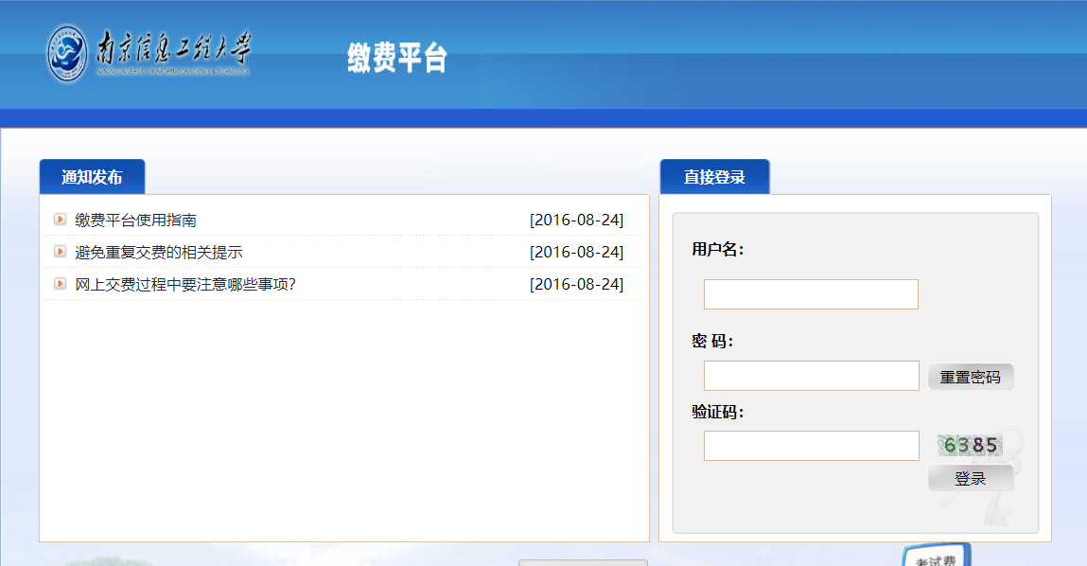Click the orange arrow bullet beside 网上交费过程中要注意哪些事项

(x=61, y=284)
